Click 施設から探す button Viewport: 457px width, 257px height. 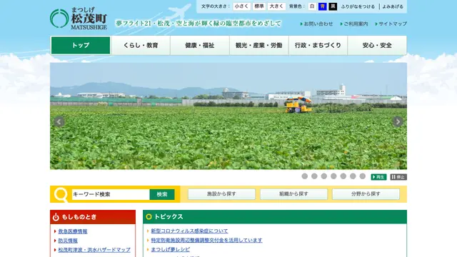coord(221,194)
